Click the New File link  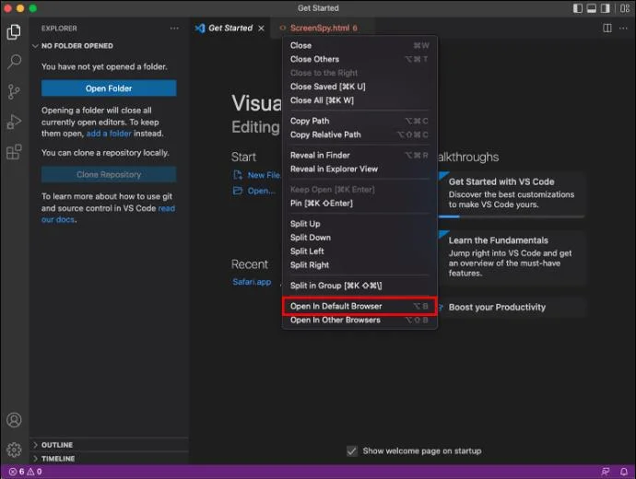[x=264, y=175]
